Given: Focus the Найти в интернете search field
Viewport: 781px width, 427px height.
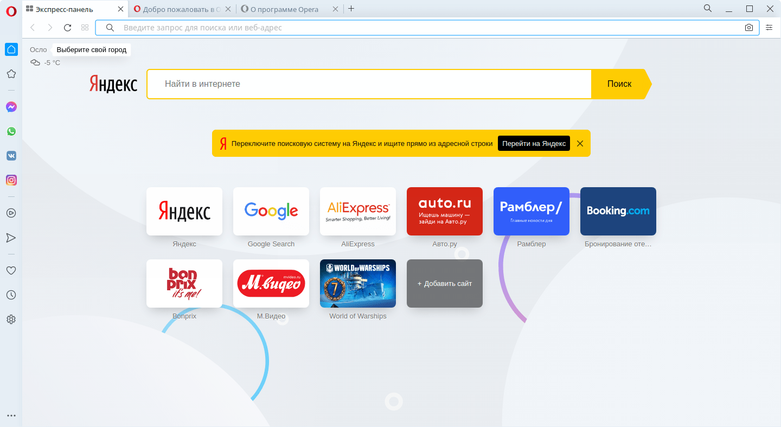Looking at the screenshot, I should click(369, 84).
